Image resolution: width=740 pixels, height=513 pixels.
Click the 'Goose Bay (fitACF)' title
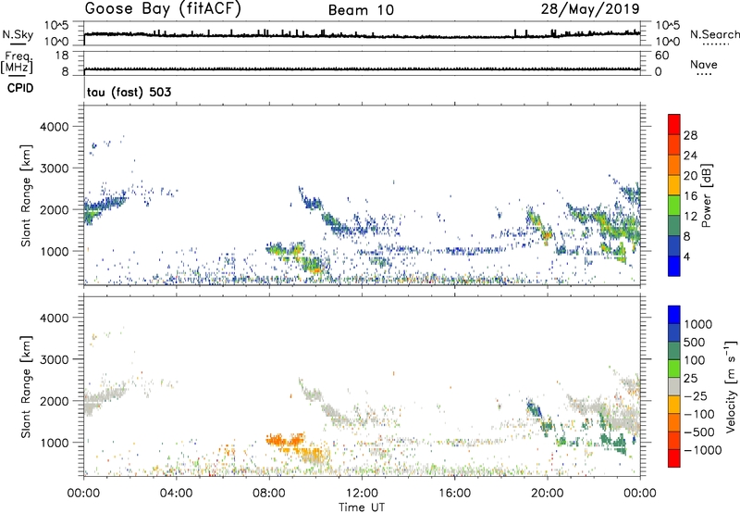(163, 9)
